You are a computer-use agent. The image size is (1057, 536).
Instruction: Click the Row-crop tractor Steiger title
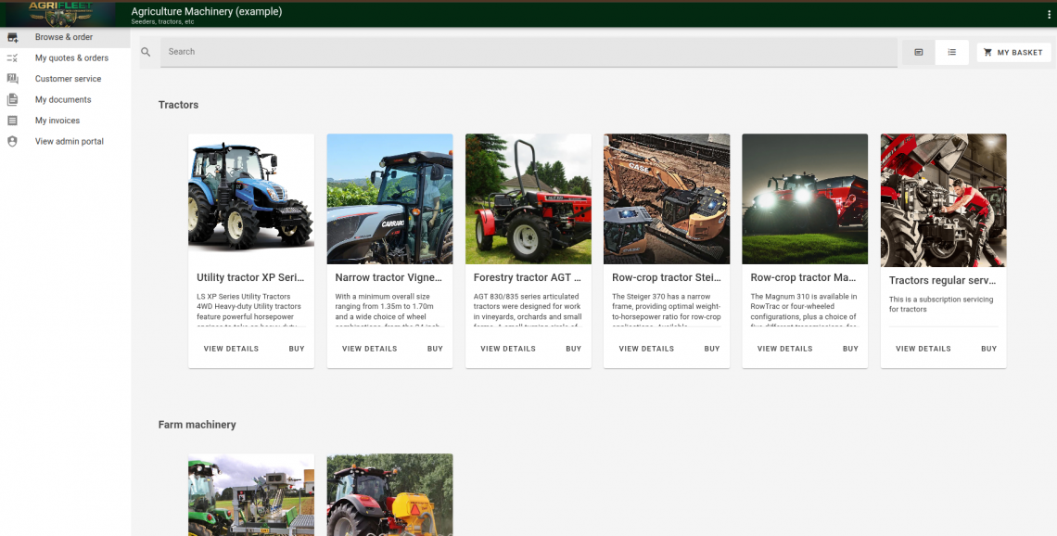pyautogui.click(x=666, y=277)
